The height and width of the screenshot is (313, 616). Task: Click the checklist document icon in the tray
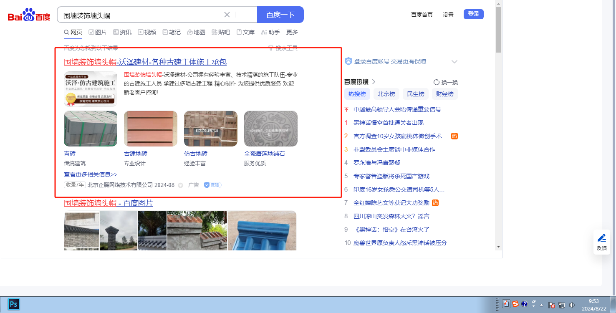pyautogui.click(x=506, y=304)
